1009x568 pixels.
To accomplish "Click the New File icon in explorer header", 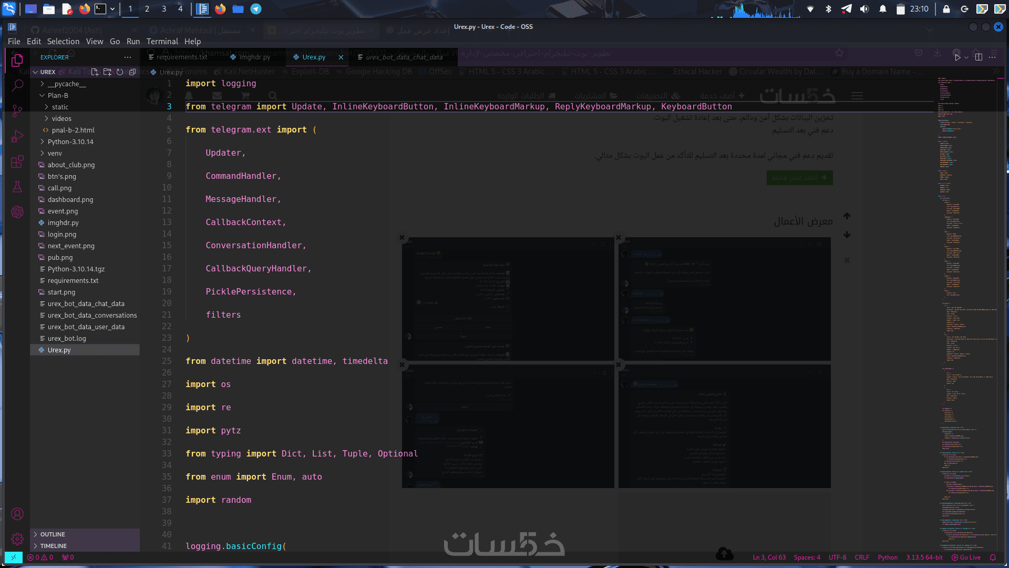I will [95, 72].
